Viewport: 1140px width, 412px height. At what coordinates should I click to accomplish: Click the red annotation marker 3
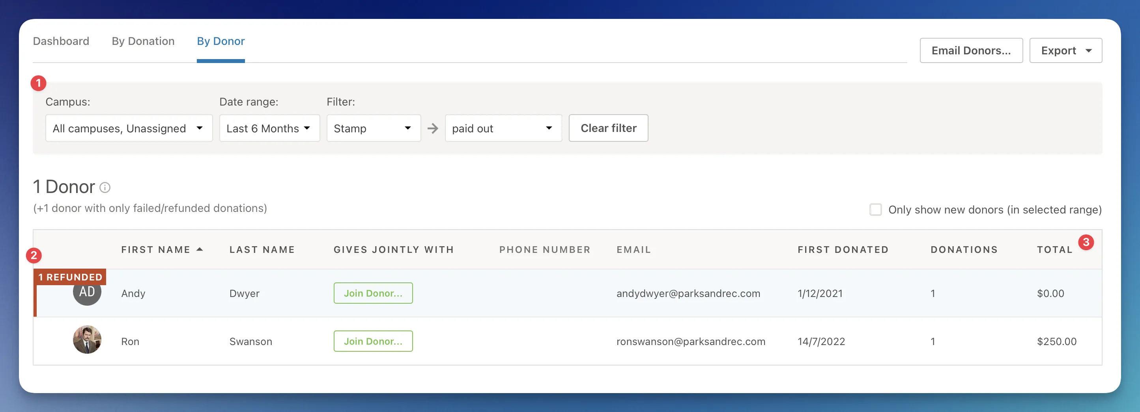coord(1086,242)
